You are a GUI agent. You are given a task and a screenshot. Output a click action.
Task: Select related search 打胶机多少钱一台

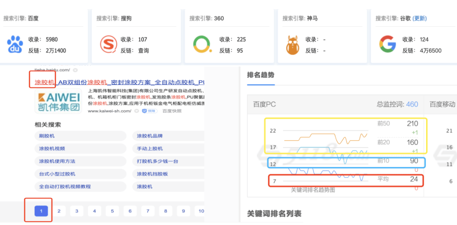tap(168, 161)
